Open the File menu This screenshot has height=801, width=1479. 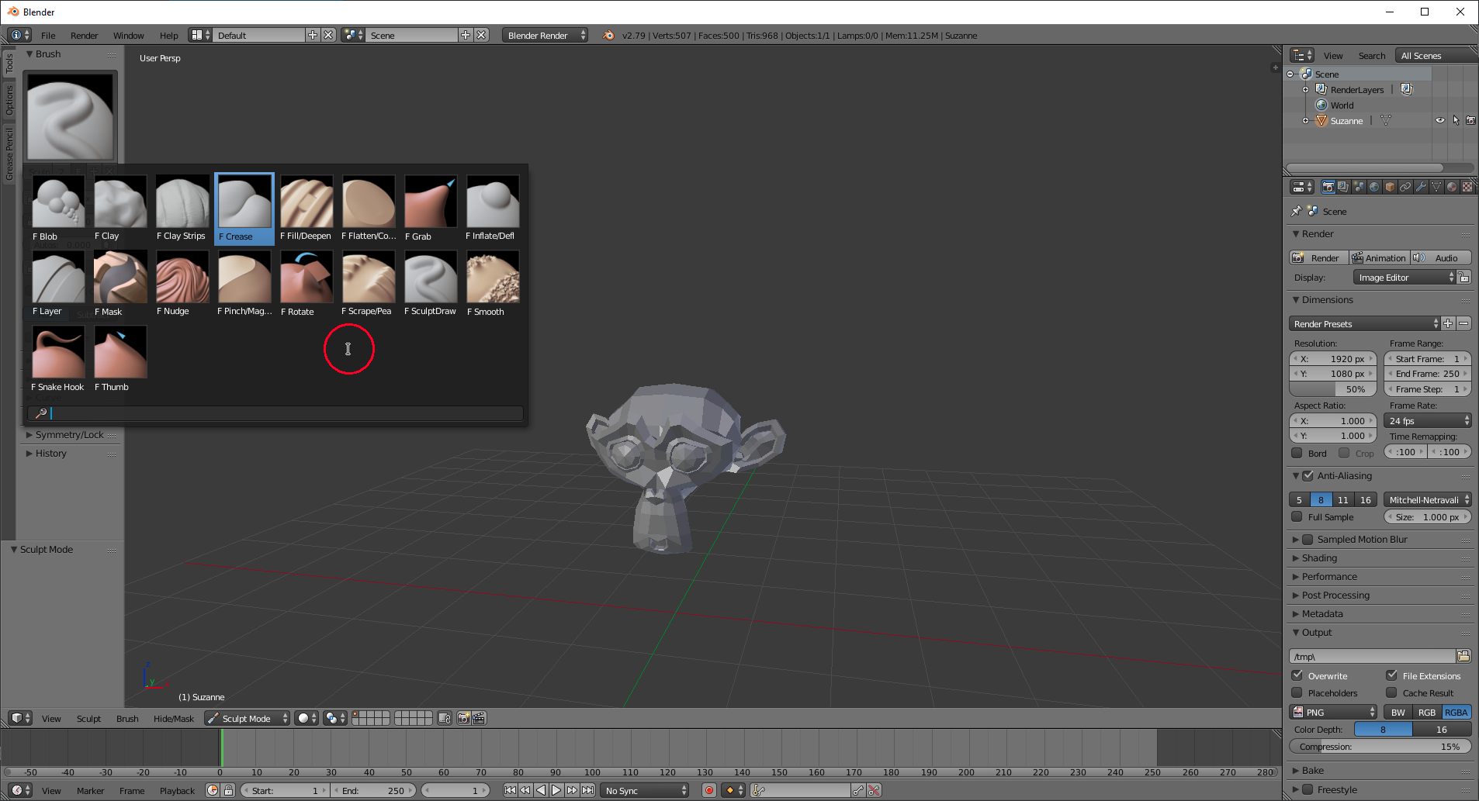[x=48, y=35]
